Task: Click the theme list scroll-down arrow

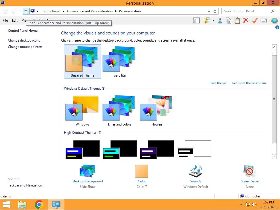Action: click(x=274, y=156)
